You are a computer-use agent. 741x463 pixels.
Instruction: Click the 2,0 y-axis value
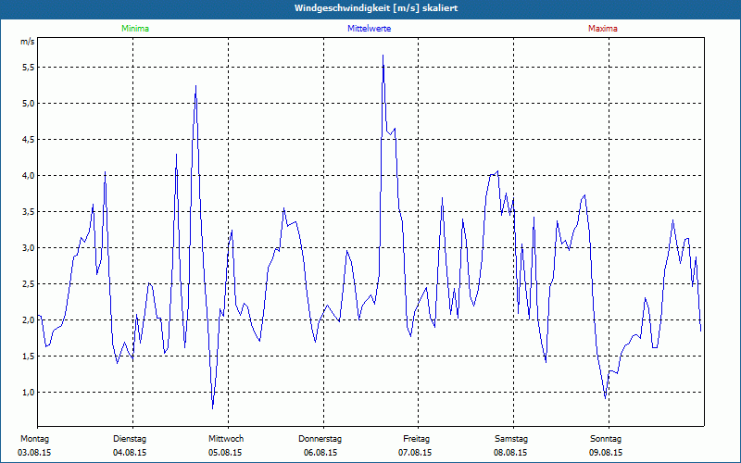(x=29, y=319)
